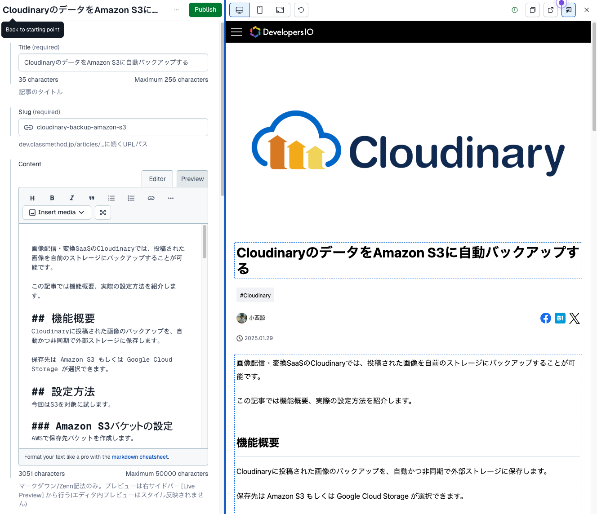Switch to the Editor tab
This screenshot has height=514, width=597.
tap(157, 179)
